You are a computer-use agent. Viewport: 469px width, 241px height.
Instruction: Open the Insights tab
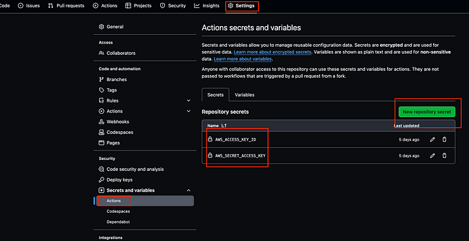[x=206, y=5]
